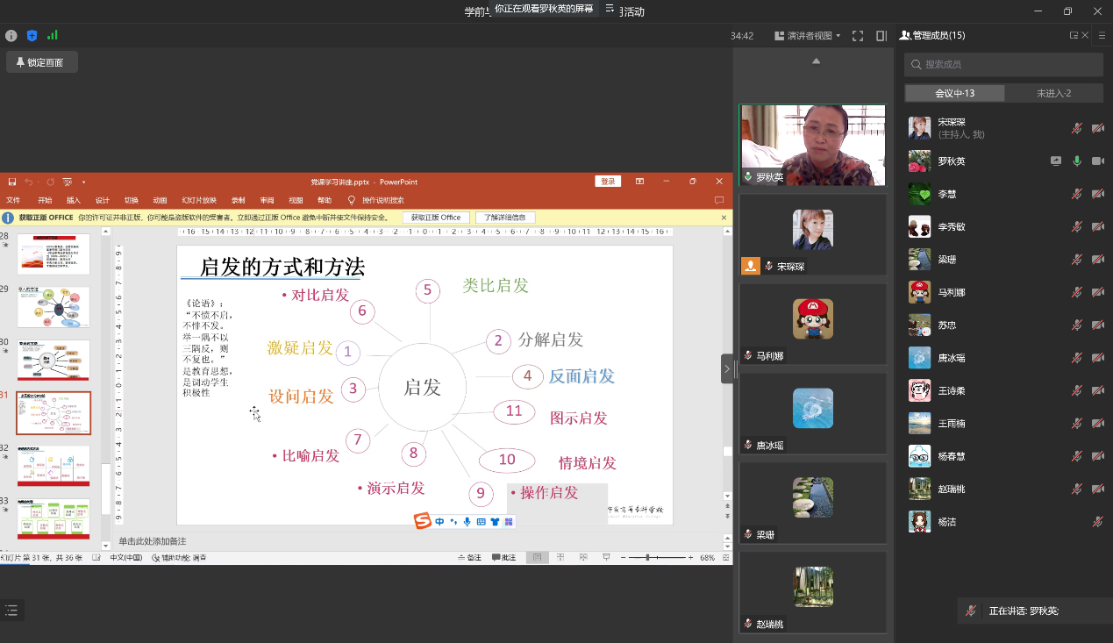Screen dimensions: 1113x643
Task: Click the 管理成员(15) panel title
Action: pyautogui.click(x=937, y=36)
